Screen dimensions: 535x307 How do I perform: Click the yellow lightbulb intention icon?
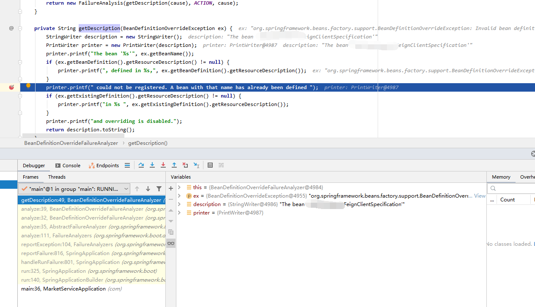[28, 86]
